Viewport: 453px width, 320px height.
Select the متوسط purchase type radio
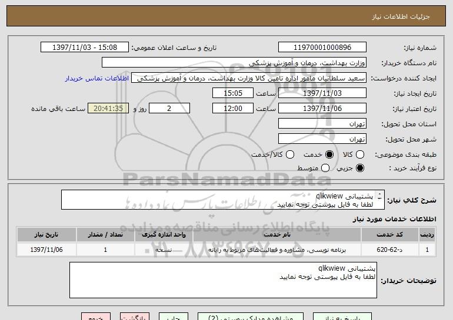coord(325,168)
